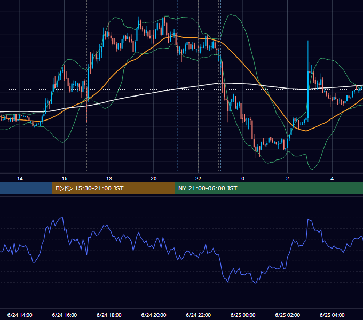Click hour label 2 on price chart axis

(288, 178)
